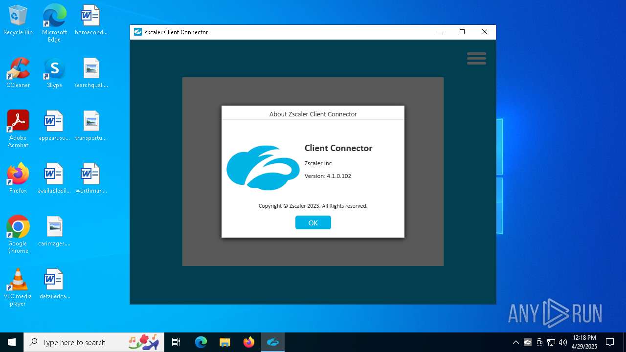Select the transportu image file icon
The image size is (626, 352).
(x=91, y=126)
